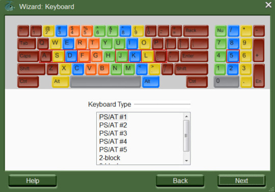This screenshot has height=192, width=275.
Task: Click the blue K key
Action: (134, 56)
